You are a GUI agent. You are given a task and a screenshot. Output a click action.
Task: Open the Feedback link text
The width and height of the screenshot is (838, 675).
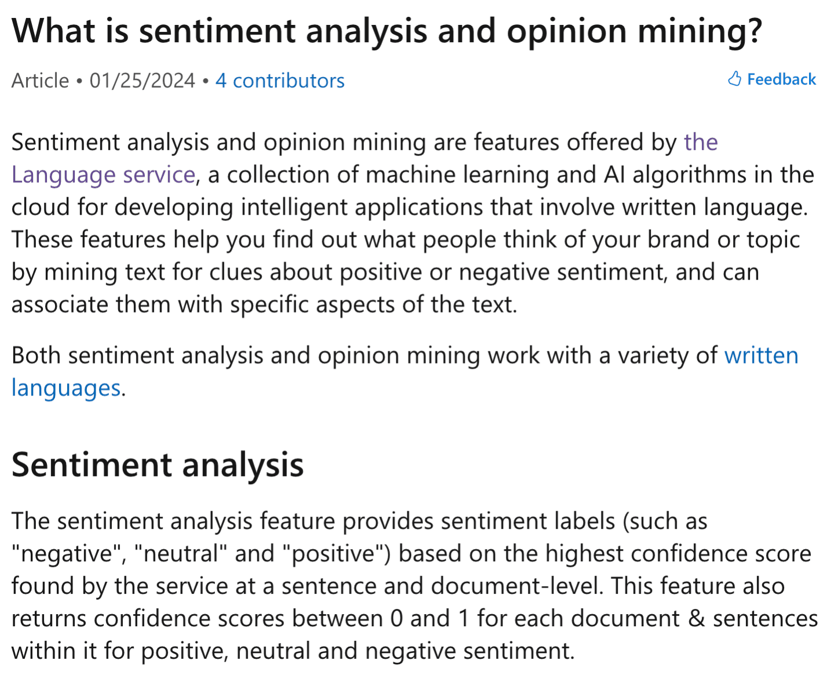[781, 79]
